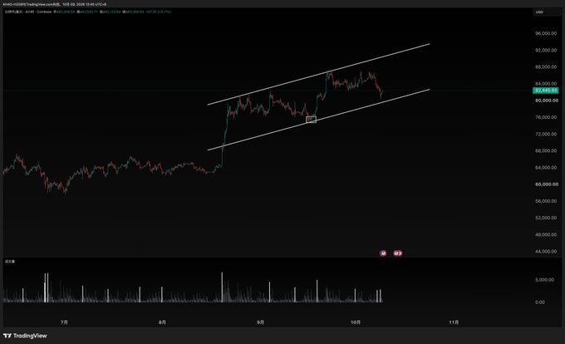Select the small rectangle drawing on chart

(311, 120)
